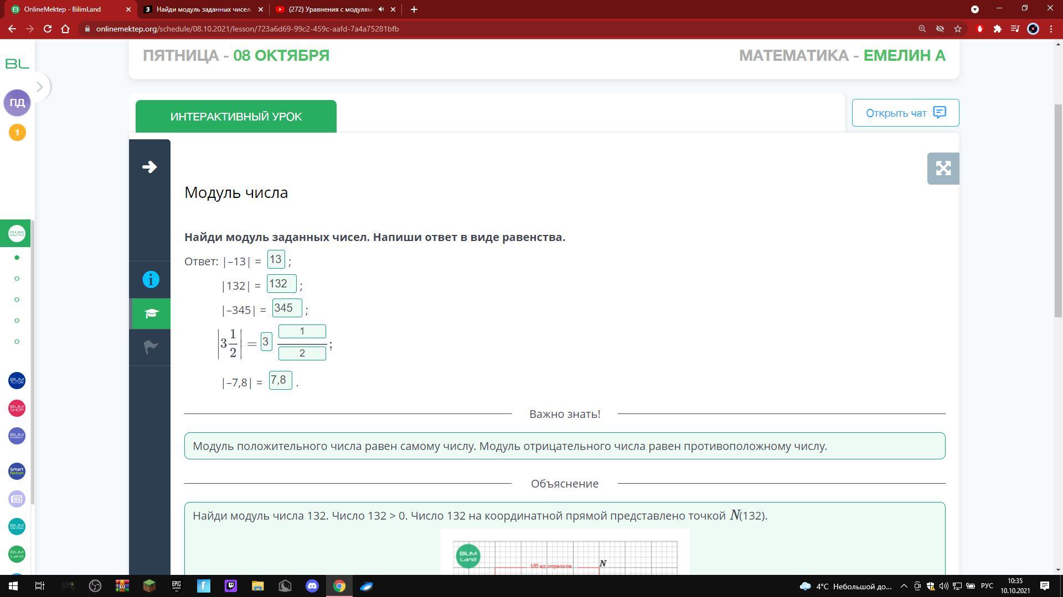The width and height of the screenshot is (1063, 597).
Task: Click the arrow to go to the next lesson step
Action: 149,167
